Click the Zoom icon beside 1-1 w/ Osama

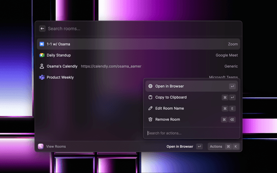pos(42,44)
